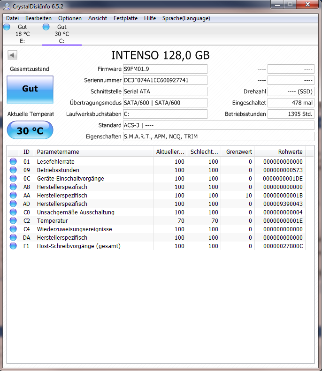Image resolution: width=322 pixels, height=371 pixels.
Task: Click the Gut health status button
Action: point(30,90)
